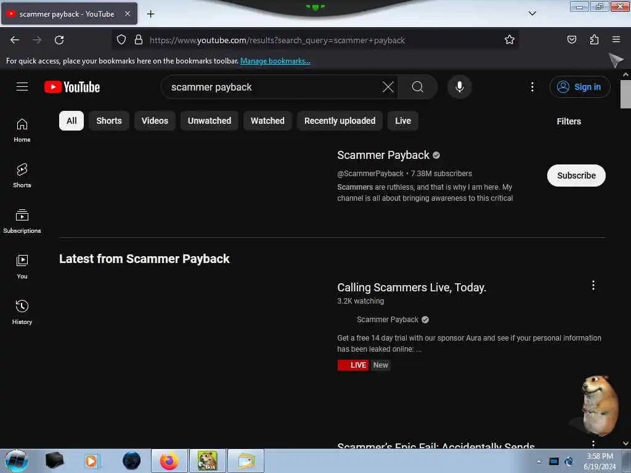The height and width of the screenshot is (473, 631).
Task: Click the hamster Box taskbar icon
Action: pos(207,461)
